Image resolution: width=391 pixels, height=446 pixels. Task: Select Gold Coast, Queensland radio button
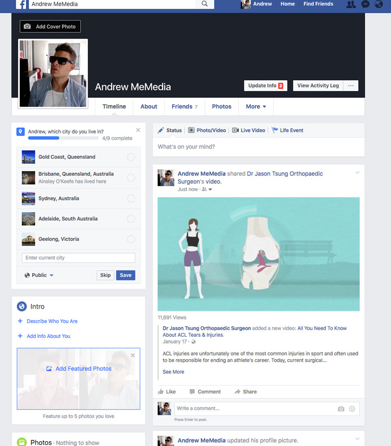(131, 157)
